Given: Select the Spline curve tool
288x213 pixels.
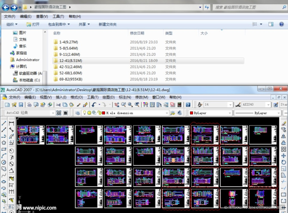Looking at the screenshot, I should 4,175.
